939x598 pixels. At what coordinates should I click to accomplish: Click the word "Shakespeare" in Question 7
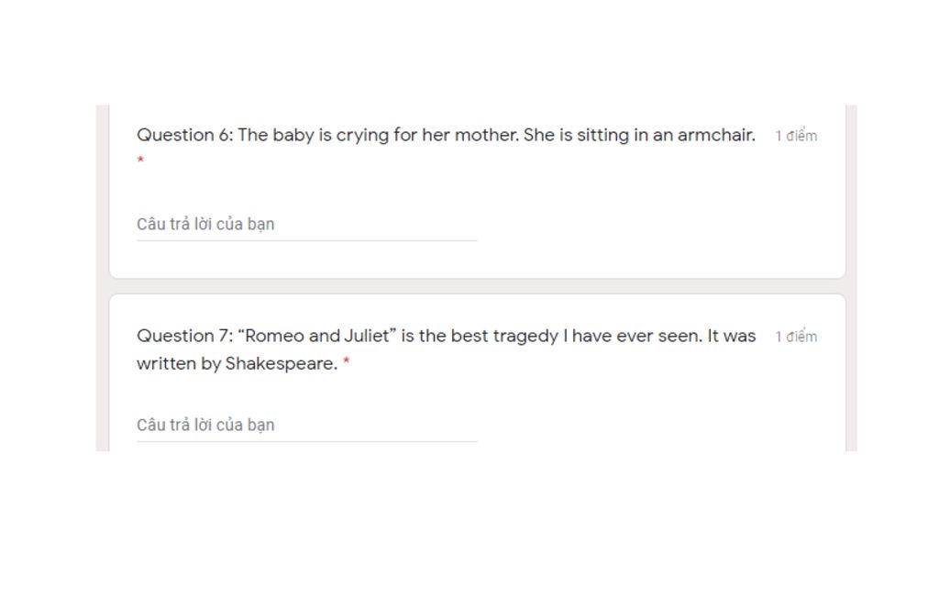pos(280,364)
